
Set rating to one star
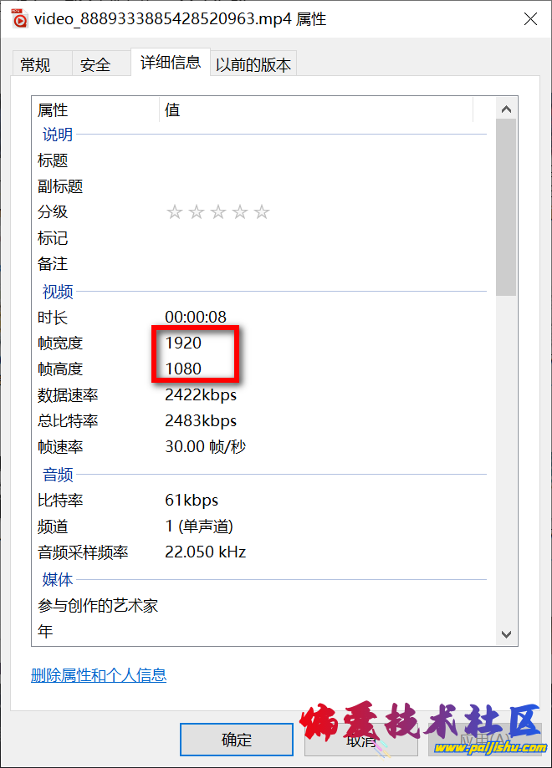174,212
